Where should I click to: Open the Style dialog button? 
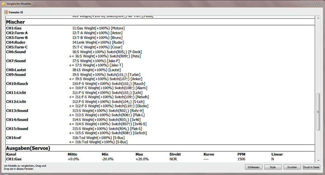click(x=273, y=167)
